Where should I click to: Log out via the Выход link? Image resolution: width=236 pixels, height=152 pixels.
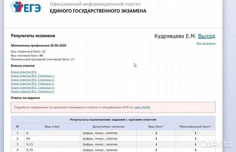206,36
